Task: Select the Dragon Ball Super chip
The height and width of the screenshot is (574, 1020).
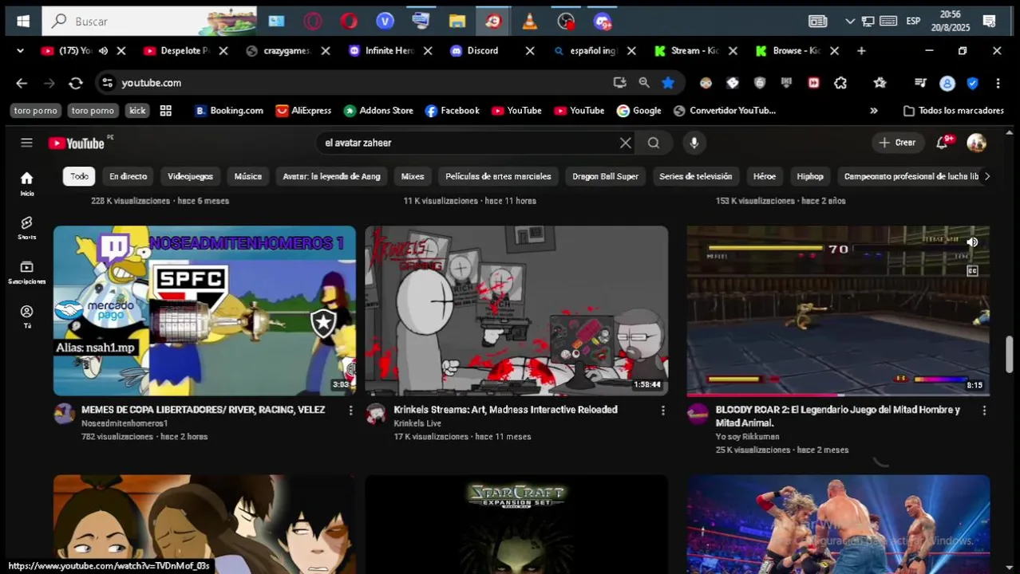Action: click(605, 176)
